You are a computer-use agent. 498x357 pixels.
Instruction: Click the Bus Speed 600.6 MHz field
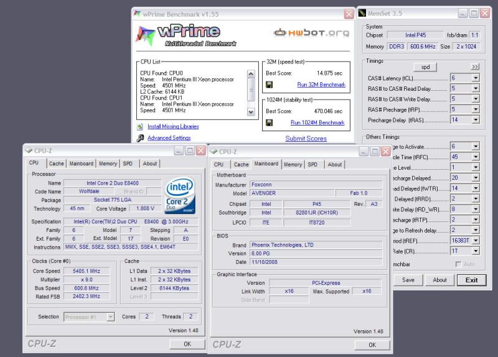[87, 288]
